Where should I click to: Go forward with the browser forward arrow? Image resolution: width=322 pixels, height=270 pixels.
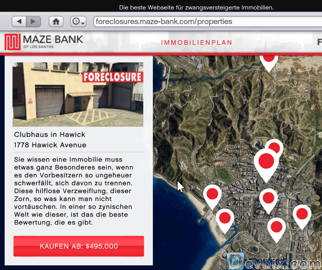tap(33, 21)
